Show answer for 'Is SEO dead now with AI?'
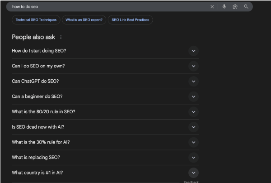 pyautogui.click(x=193, y=127)
